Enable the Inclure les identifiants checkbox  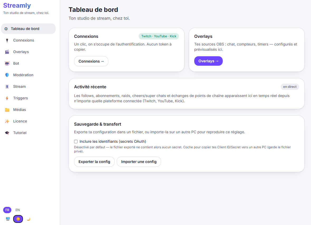pyautogui.click(x=76, y=141)
